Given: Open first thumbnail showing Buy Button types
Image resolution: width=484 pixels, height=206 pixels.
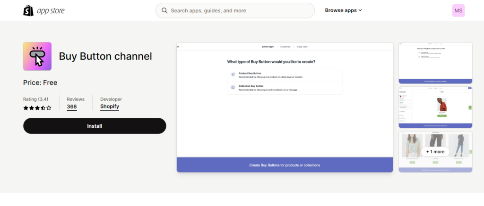Looking at the screenshot, I should (435, 63).
